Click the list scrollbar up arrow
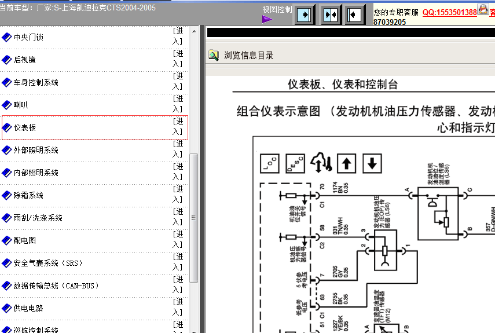The image size is (495, 333). point(194,32)
